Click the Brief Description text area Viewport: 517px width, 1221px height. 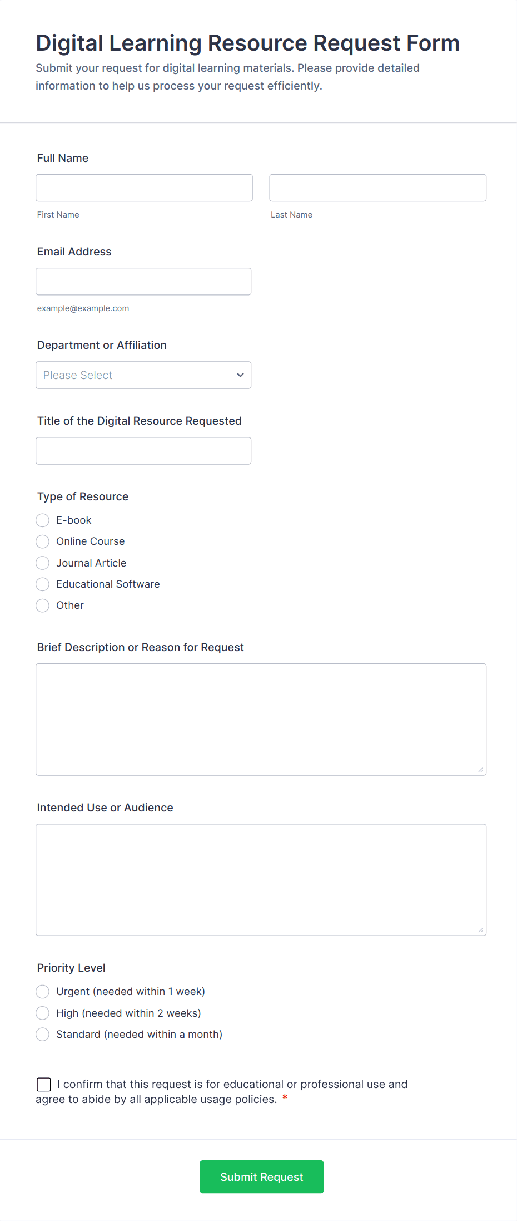click(261, 719)
